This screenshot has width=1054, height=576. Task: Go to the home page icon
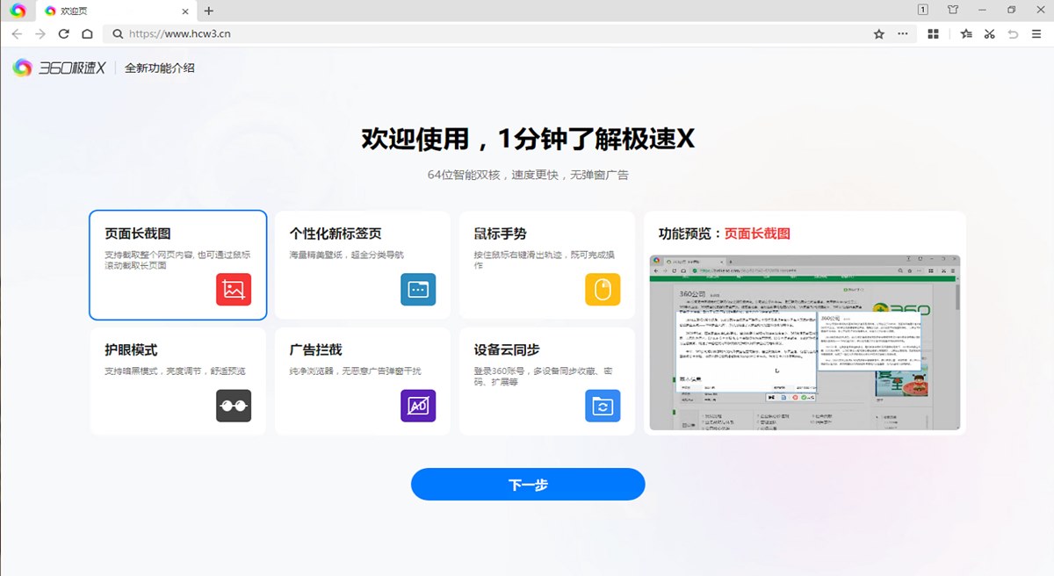click(87, 34)
